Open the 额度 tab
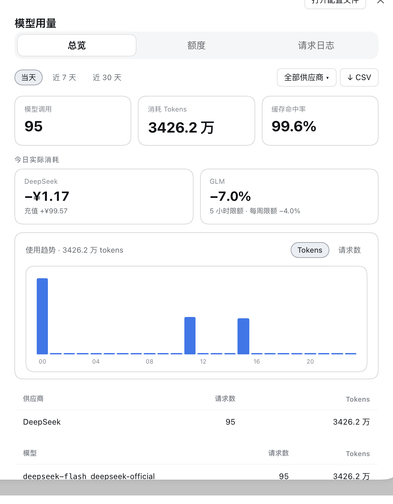 coord(196,45)
